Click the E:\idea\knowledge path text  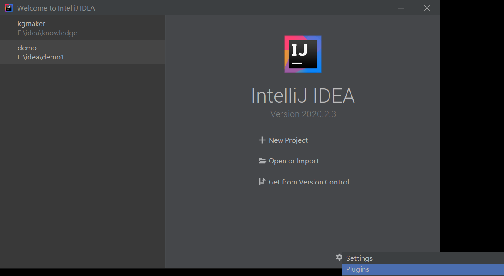coord(47,33)
